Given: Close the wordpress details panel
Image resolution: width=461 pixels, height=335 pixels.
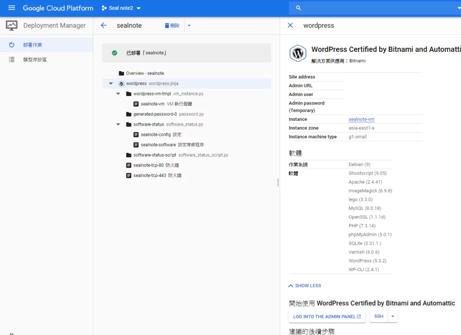Looking at the screenshot, I should point(290,25).
